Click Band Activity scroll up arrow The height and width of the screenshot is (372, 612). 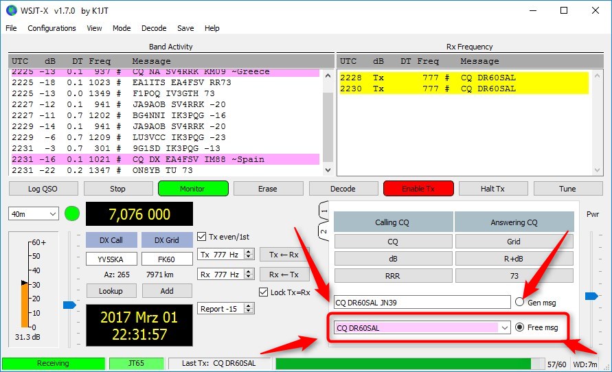coord(328,75)
